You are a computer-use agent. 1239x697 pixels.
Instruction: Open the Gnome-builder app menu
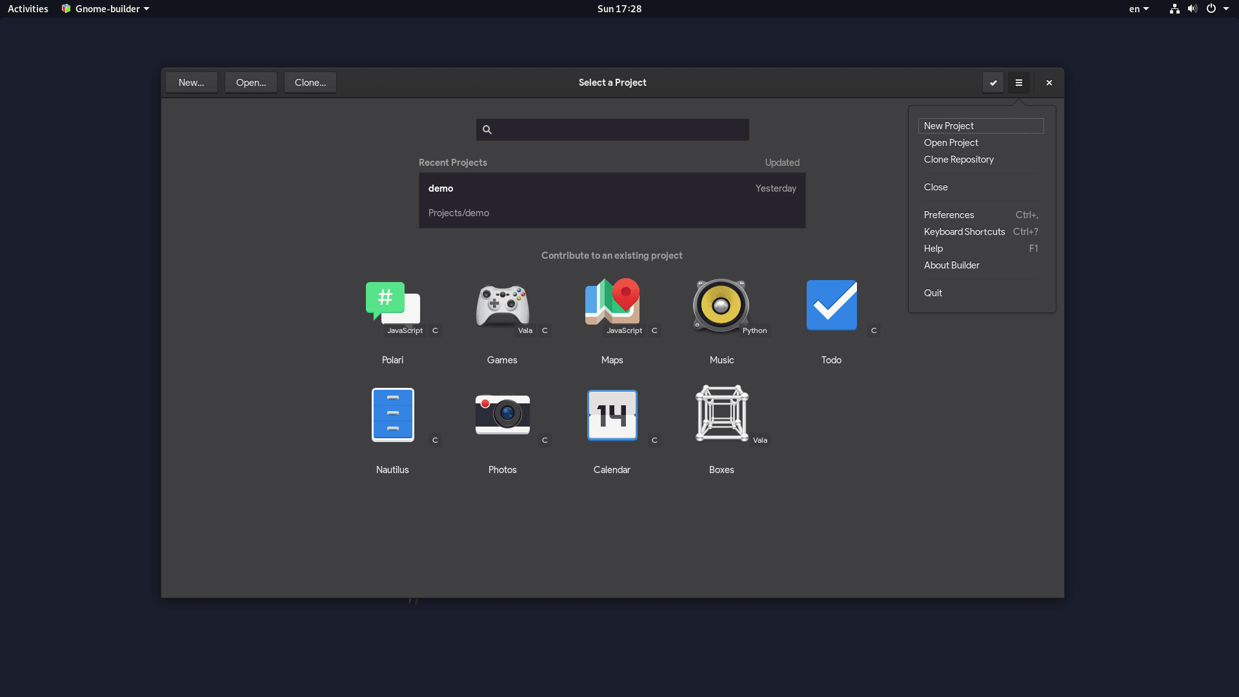tap(105, 9)
